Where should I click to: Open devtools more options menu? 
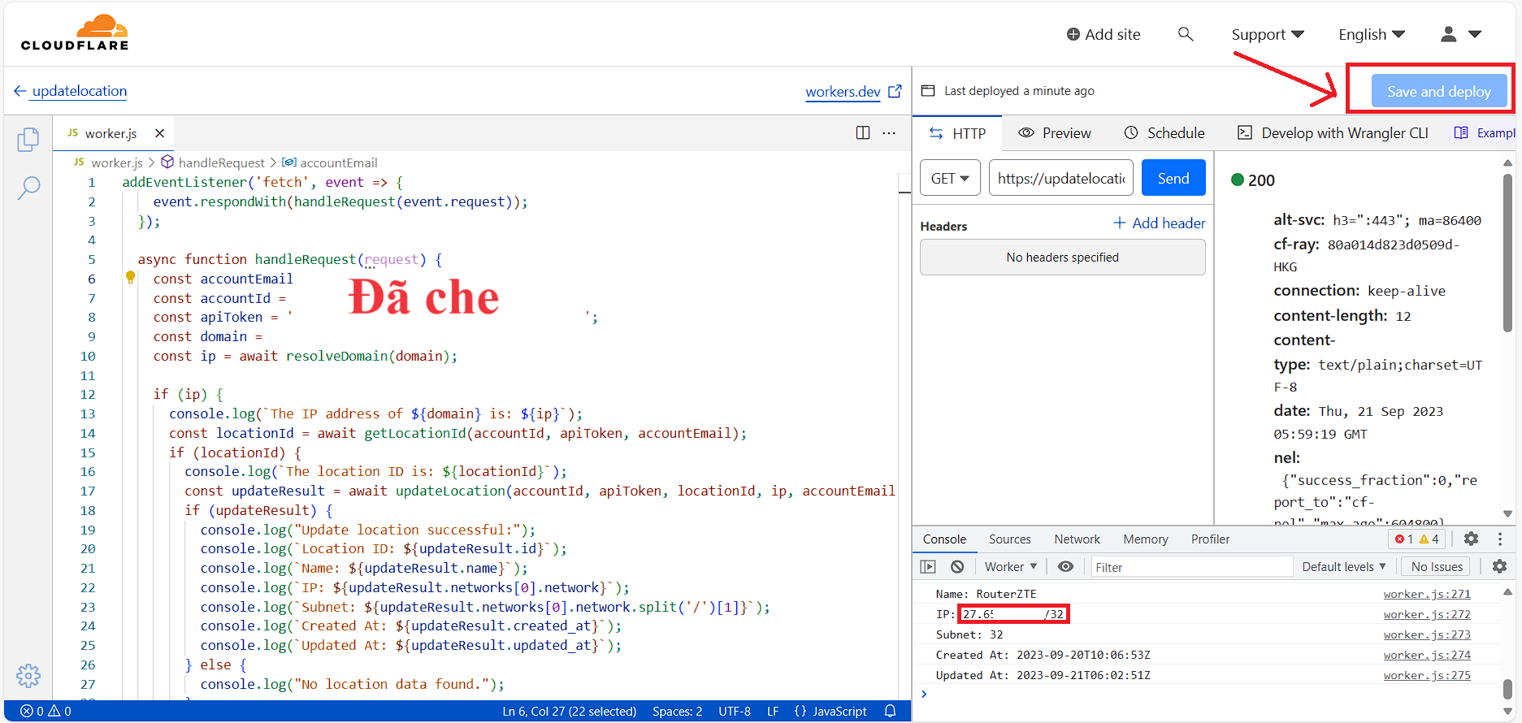(1500, 539)
